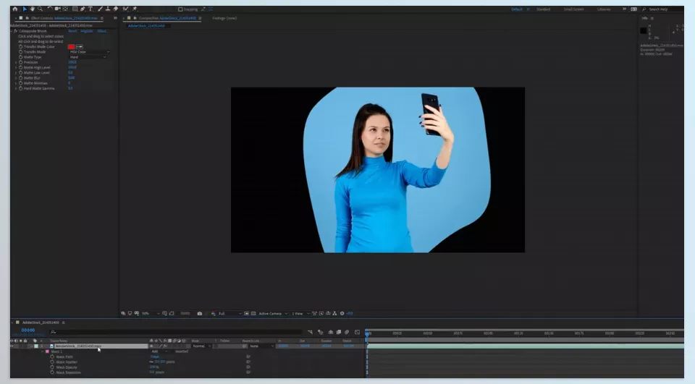Choose the Pen tool in the toolbar
This screenshot has width=695, height=384.
pos(83,9)
